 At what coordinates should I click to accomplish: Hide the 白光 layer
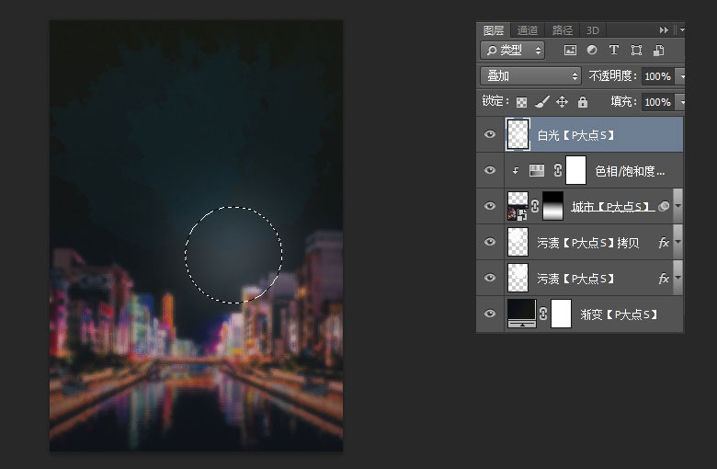[489, 135]
